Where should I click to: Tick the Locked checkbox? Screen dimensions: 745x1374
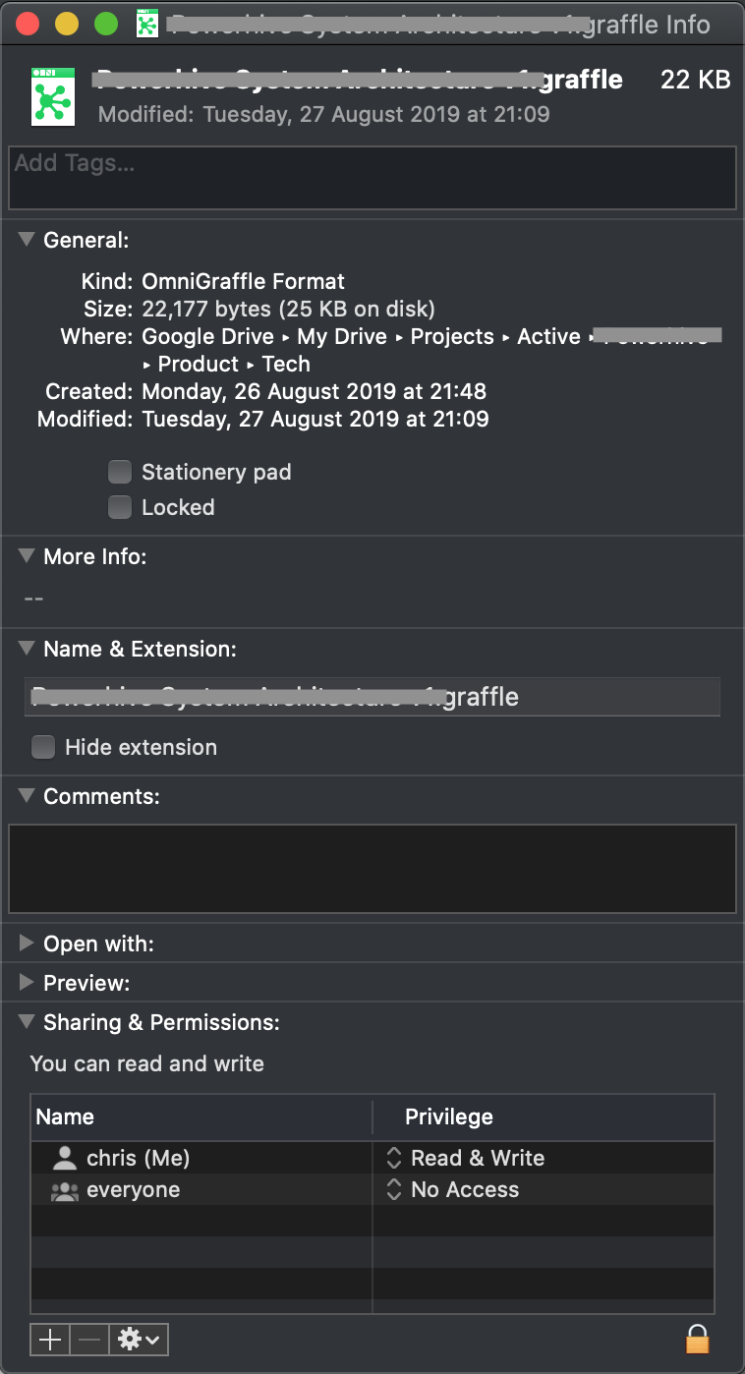[120, 507]
